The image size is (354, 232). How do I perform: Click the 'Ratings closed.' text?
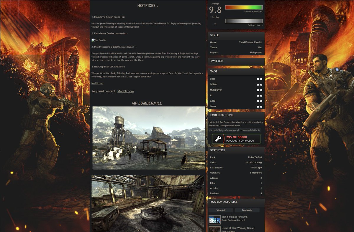[x=255, y=25]
